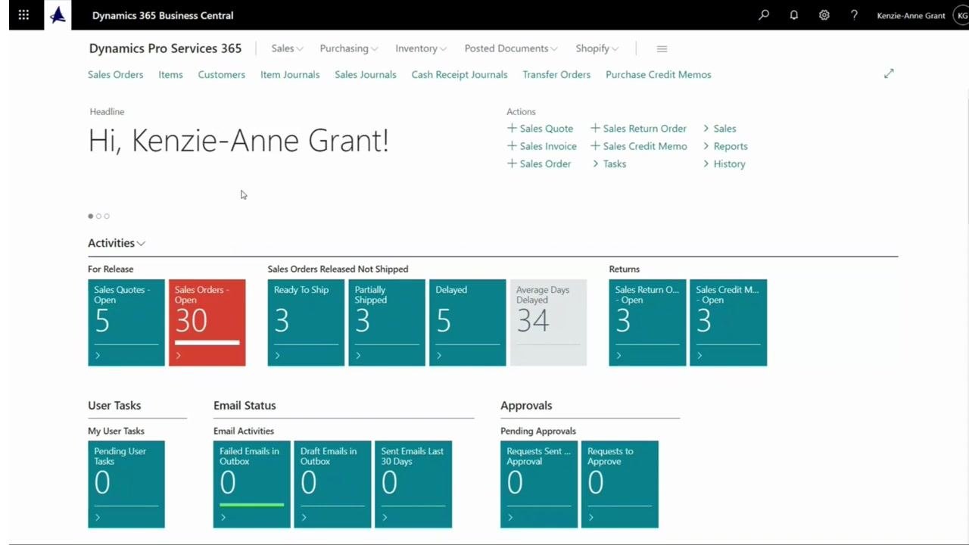Select the first headline page dot
The height and width of the screenshot is (545, 969).
click(x=91, y=216)
